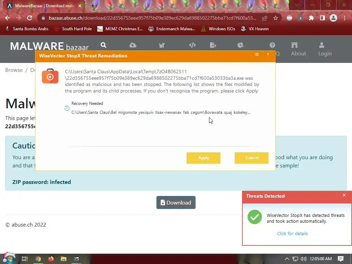Viewport: 352px width, 264px height.
Task: Click the share page icon in address bar
Action: [x=265, y=18]
